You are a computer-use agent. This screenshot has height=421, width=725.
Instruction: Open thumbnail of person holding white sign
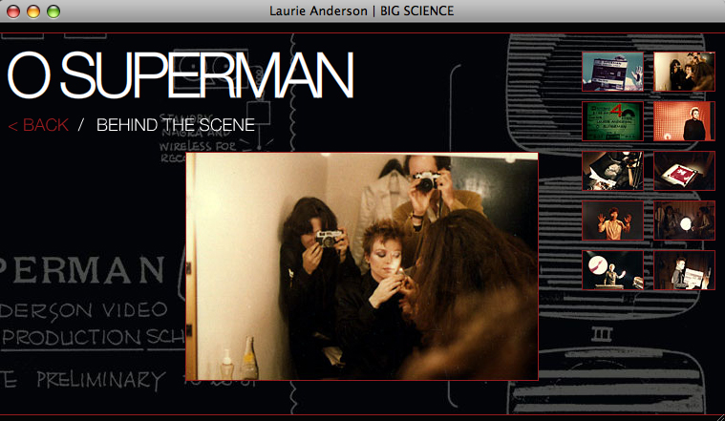click(x=684, y=270)
